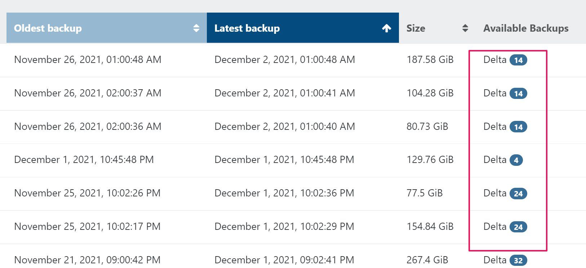Sort by the Latest backup column header
The height and width of the screenshot is (268, 586).
click(247, 28)
